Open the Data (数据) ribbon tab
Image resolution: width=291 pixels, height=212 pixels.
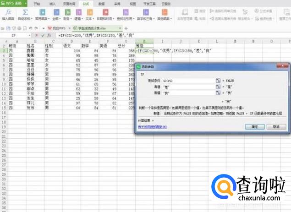(102, 4)
